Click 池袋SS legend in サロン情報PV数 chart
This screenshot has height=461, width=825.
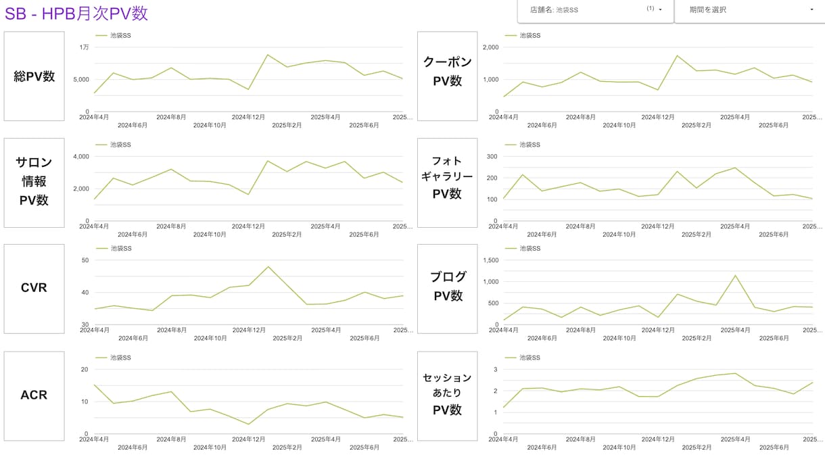[x=113, y=144]
